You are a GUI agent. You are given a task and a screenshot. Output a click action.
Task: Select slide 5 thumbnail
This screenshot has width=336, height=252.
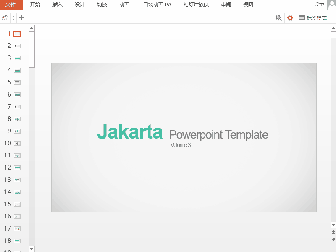pyautogui.click(x=17, y=82)
